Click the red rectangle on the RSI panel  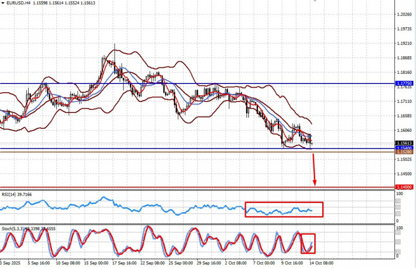click(x=284, y=209)
